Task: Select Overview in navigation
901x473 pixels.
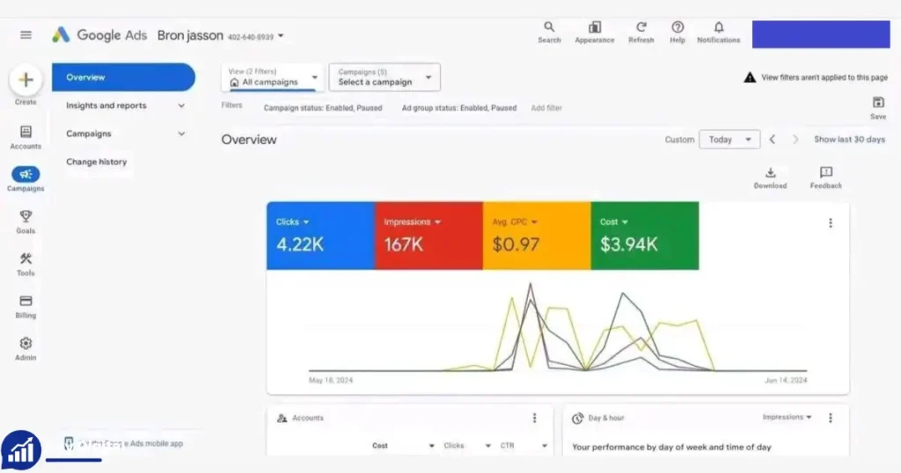Action: [x=123, y=77]
